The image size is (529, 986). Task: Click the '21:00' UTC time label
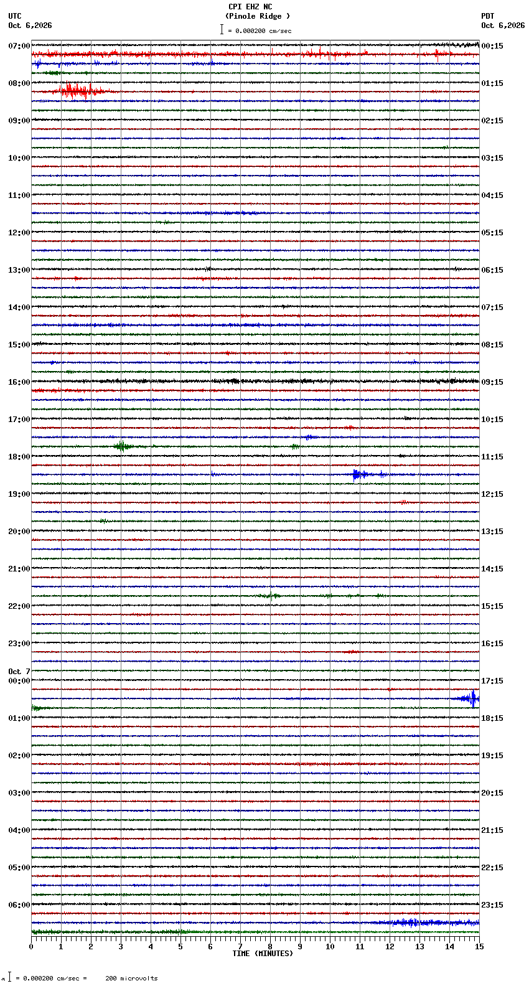coord(19,569)
